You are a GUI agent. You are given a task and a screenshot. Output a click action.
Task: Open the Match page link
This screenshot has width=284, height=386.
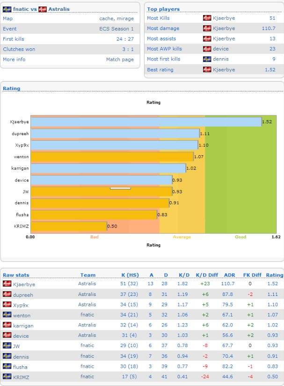tap(120, 59)
